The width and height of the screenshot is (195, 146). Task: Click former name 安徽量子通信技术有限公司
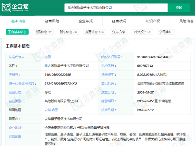63,119
